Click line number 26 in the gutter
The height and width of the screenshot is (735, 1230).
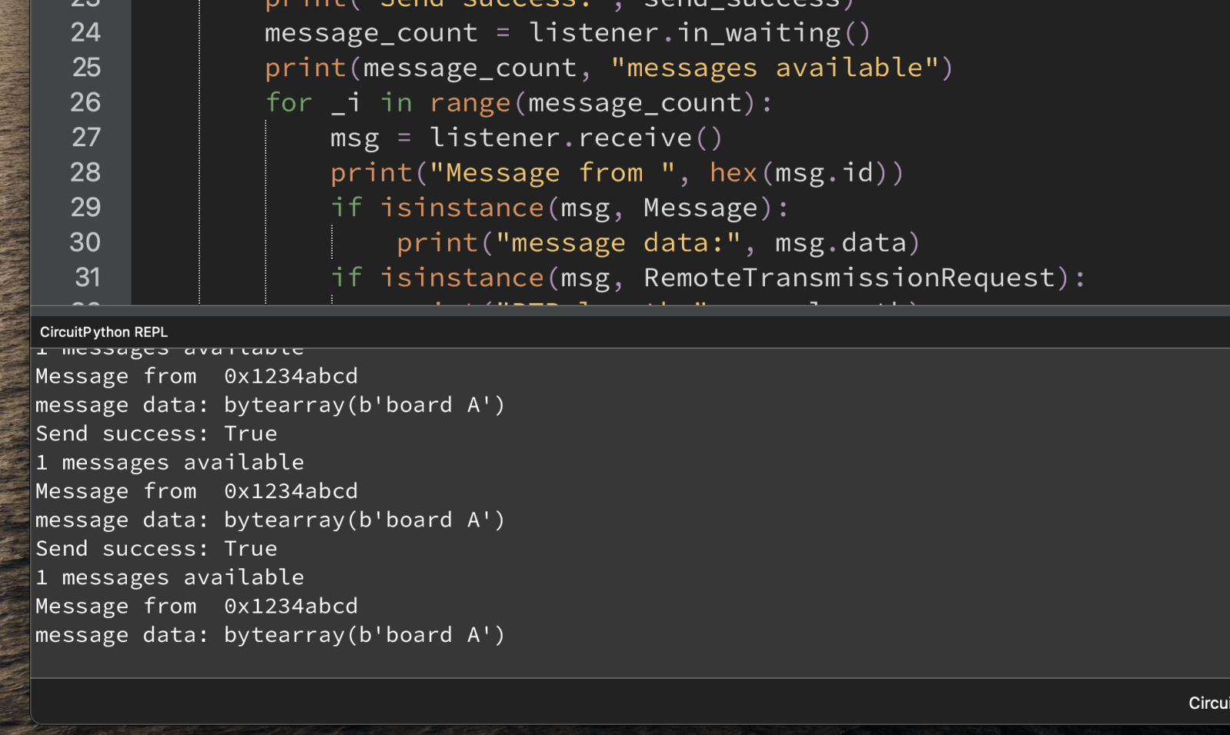click(85, 102)
